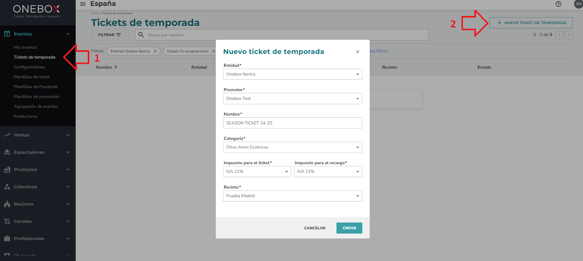Close the Nuevo ticket de temporada dialog
This screenshot has height=261, width=583.
(358, 52)
